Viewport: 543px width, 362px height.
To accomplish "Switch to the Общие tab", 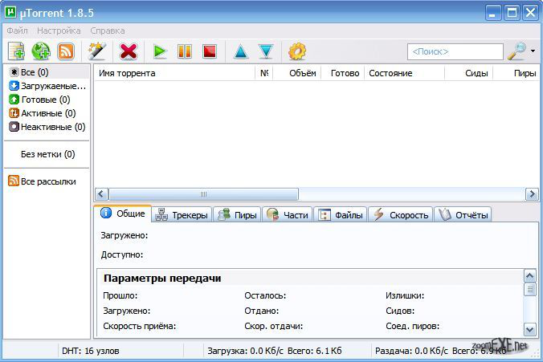I will pos(123,214).
